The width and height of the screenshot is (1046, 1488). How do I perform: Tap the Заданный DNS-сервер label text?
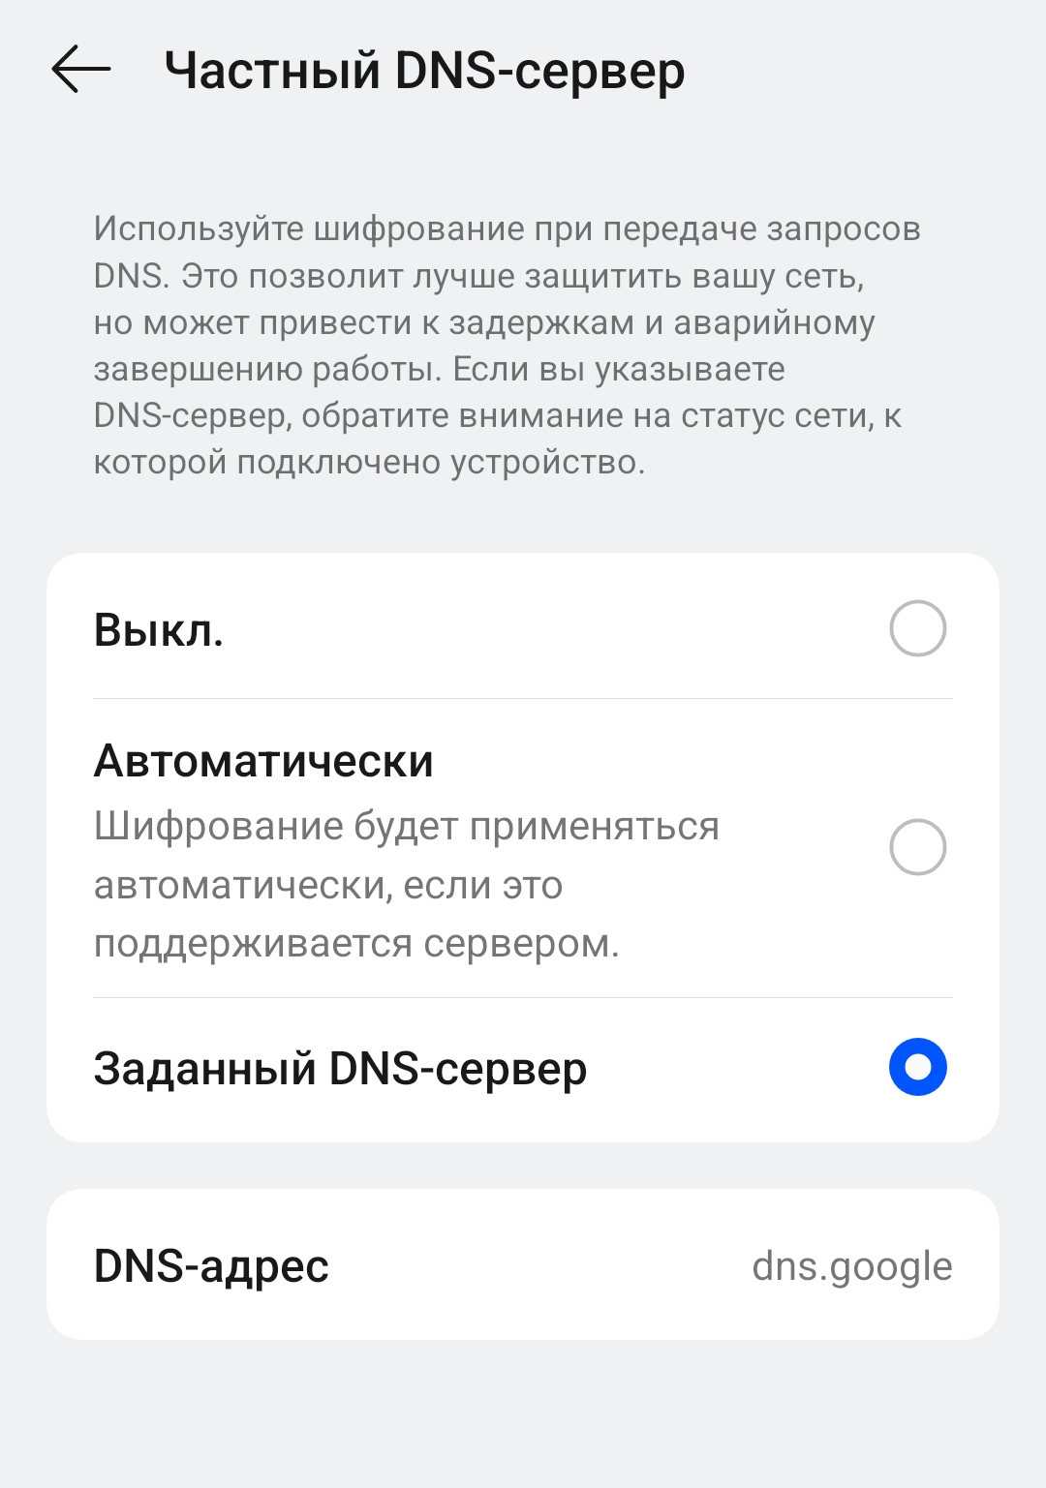tap(340, 1069)
